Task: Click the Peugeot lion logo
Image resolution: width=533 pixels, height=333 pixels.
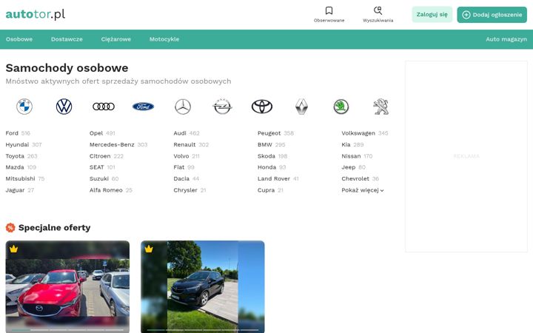Action: (x=381, y=107)
